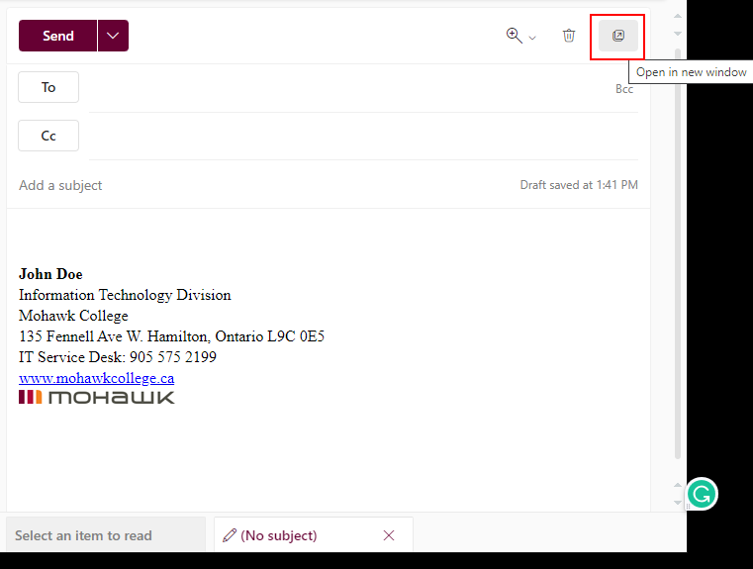Click the Send button
This screenshot has height=569, width=753.
point(57,36)
